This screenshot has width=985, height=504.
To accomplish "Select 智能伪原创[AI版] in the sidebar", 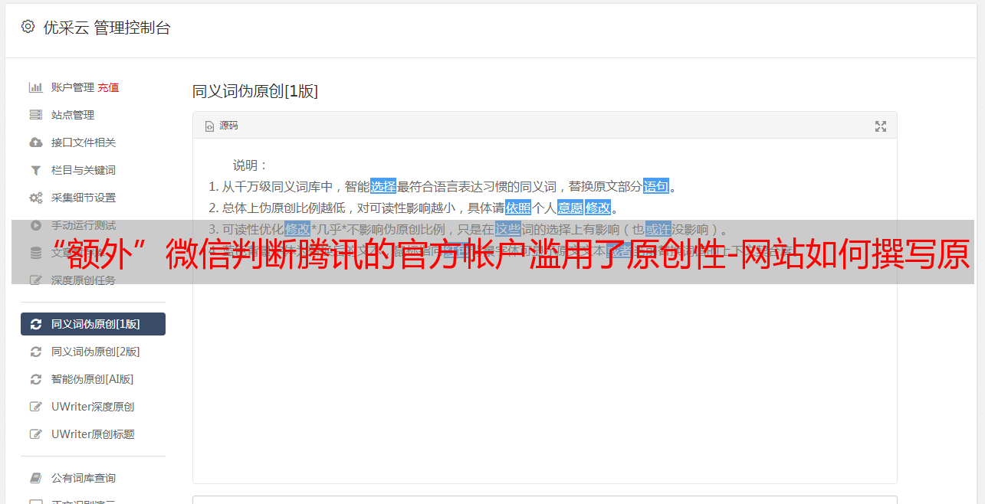I will [x=93, y=379].
